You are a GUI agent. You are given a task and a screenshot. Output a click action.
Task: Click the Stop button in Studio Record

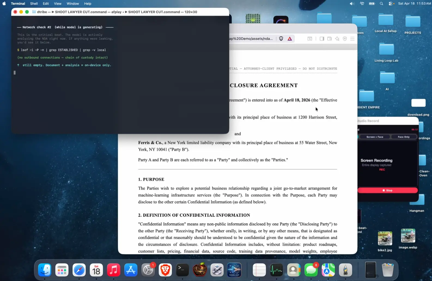coord(387,190)
